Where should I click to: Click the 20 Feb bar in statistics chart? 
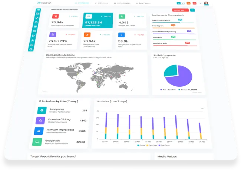coord(106,126)
